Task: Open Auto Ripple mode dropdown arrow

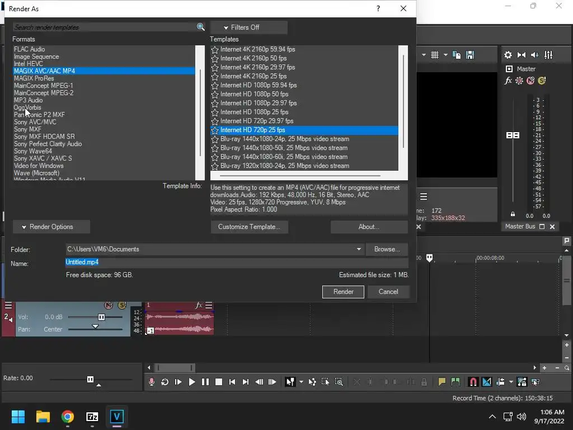Action: [x=511, y=382]
